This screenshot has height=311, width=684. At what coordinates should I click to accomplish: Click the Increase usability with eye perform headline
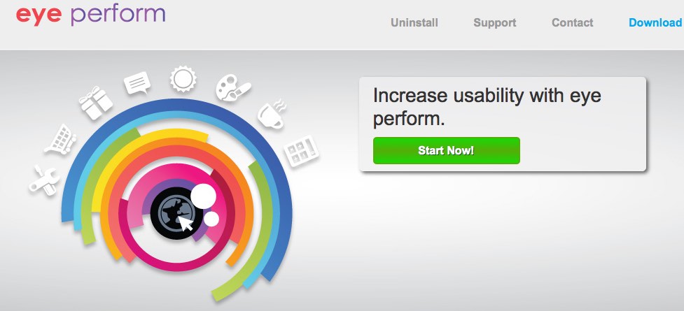click(x=487, y=107)
